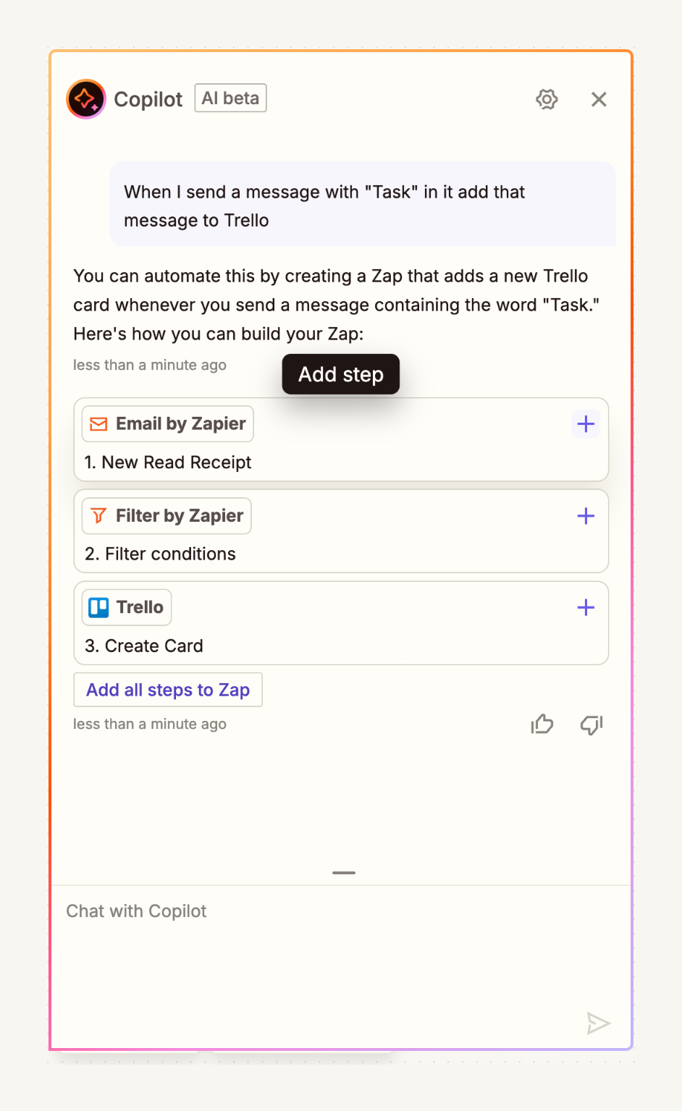Click Add all steps to Zap

coord(167,689)
